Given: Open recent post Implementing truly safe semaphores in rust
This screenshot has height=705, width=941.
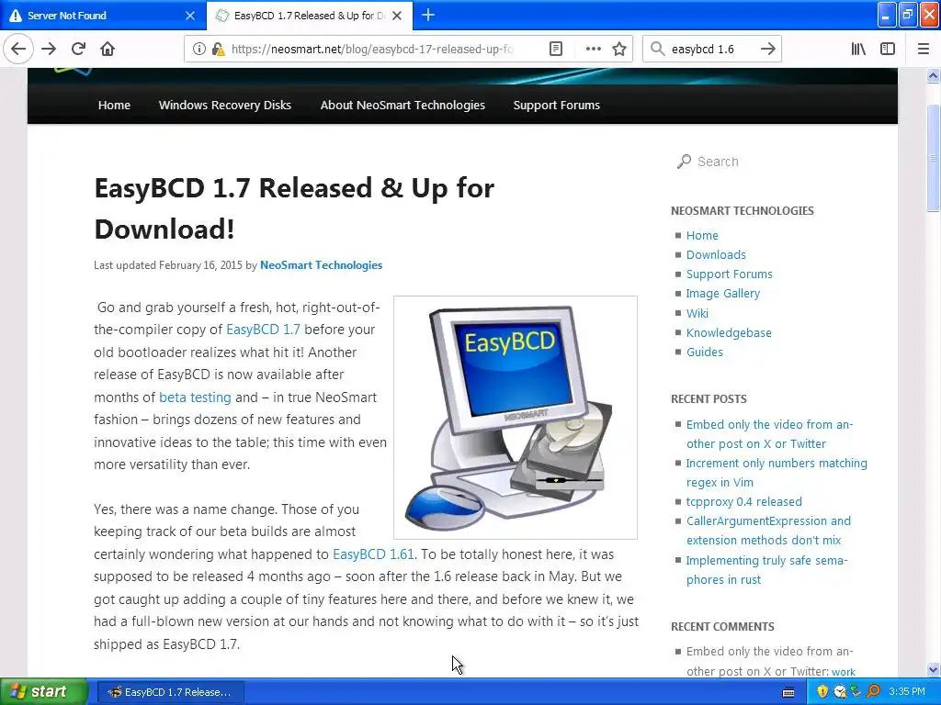Looking at the screenshot, I should 767,569.
